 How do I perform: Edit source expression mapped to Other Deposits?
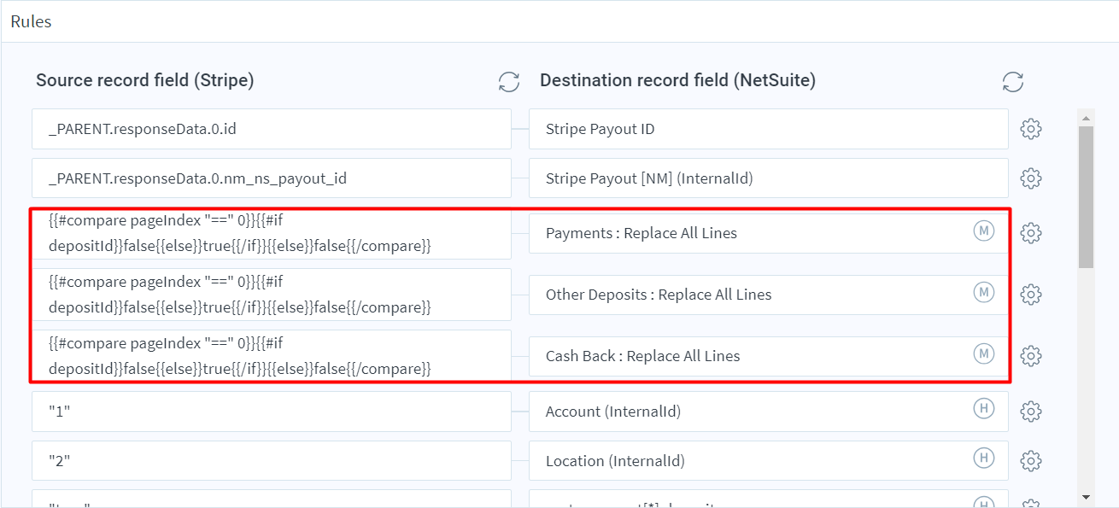(272, 295)
